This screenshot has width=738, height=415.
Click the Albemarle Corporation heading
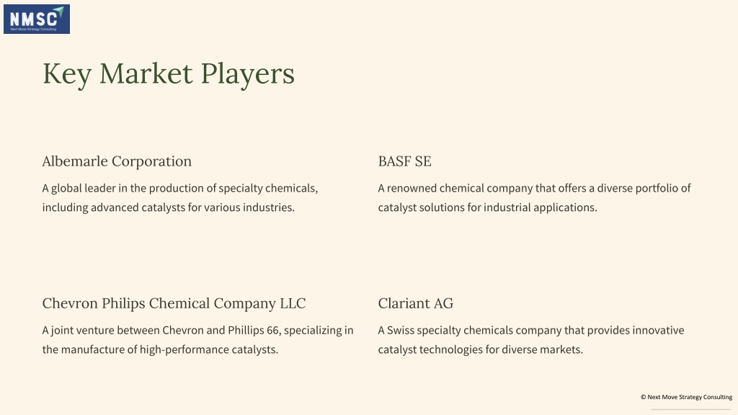click(x=117, y=161)
